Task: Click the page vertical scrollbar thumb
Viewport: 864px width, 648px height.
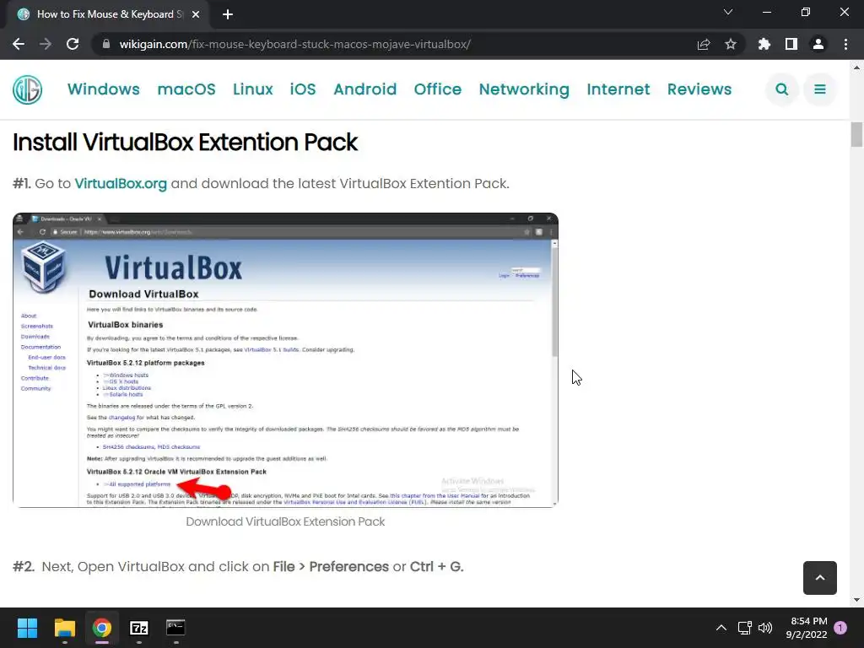Action: [x=856, y=134]
